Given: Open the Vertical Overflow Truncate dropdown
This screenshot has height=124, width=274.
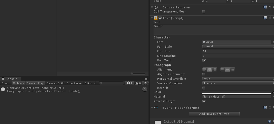Looking at the screenshot, I should pyautogui.click(x=238, y=83).
